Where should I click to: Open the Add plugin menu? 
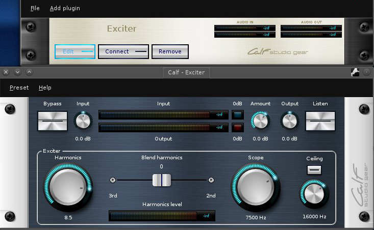pos(65,8)
